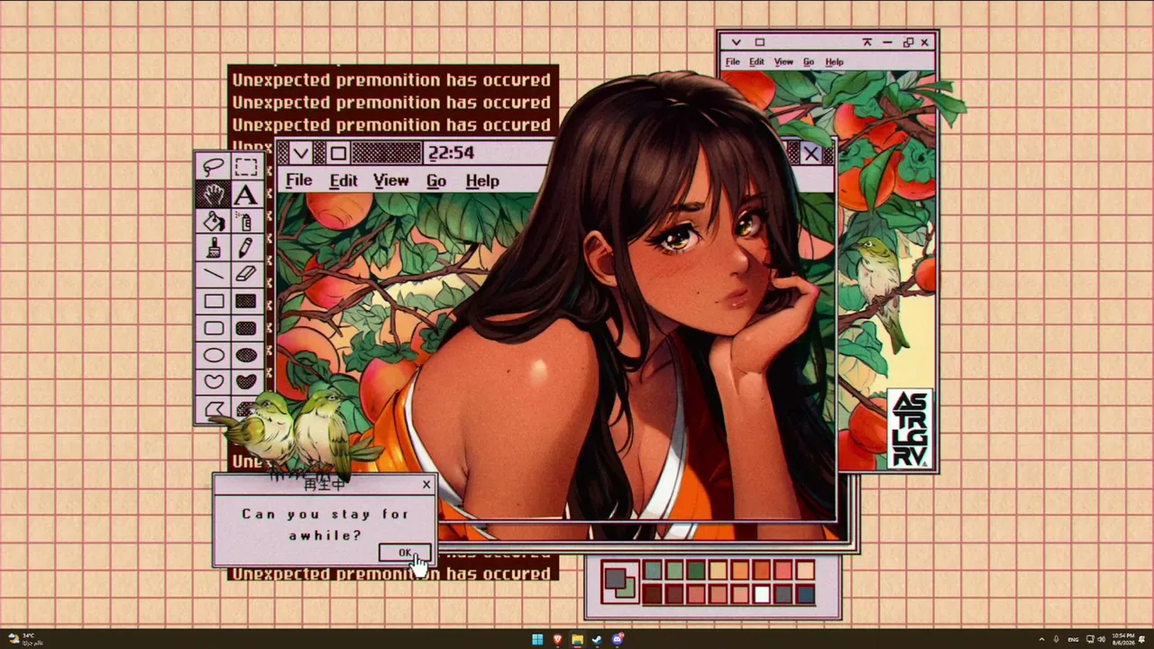Select the filled Ellipse tool

coord(246,355)
